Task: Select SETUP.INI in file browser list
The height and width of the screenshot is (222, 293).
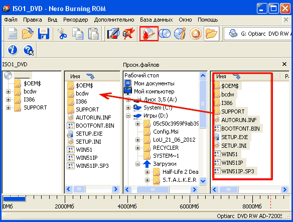Action: [234, 146]
